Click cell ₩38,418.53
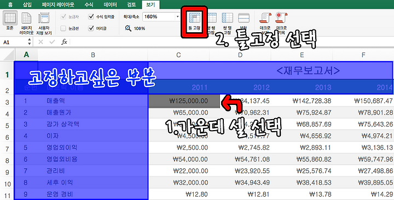The height and width of the screenshot is (200, 394). pos(302,183)
